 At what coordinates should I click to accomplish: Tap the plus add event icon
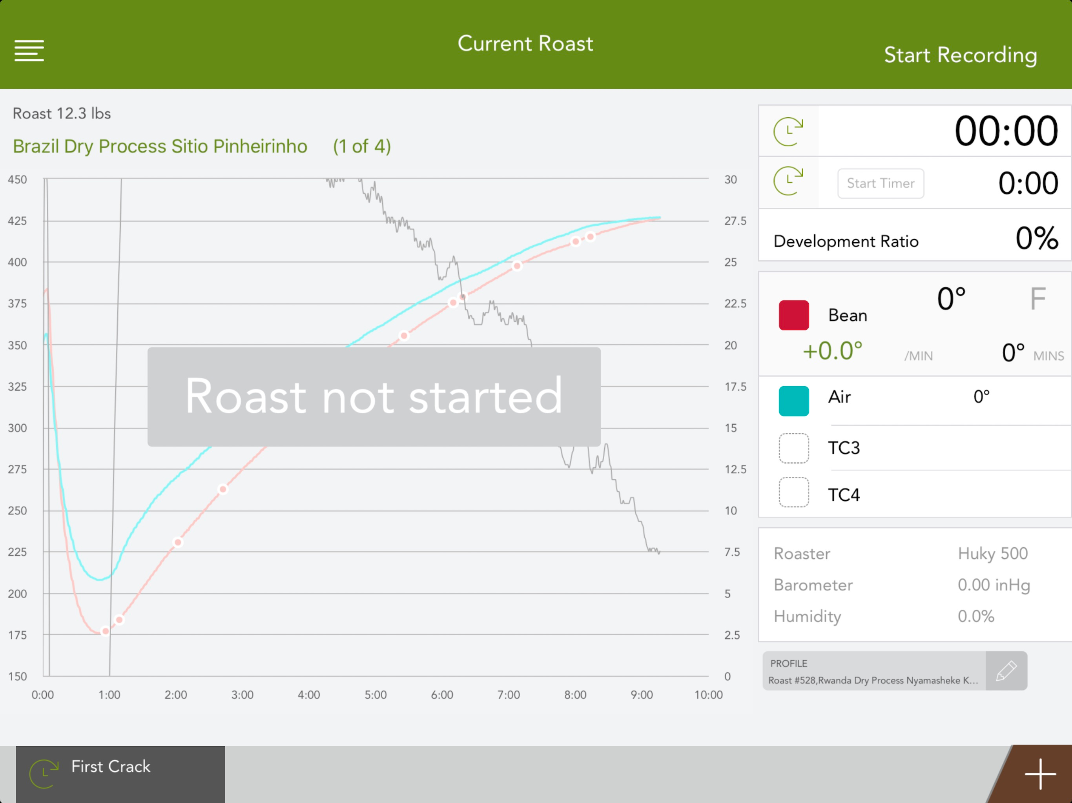pos(1040,774)
